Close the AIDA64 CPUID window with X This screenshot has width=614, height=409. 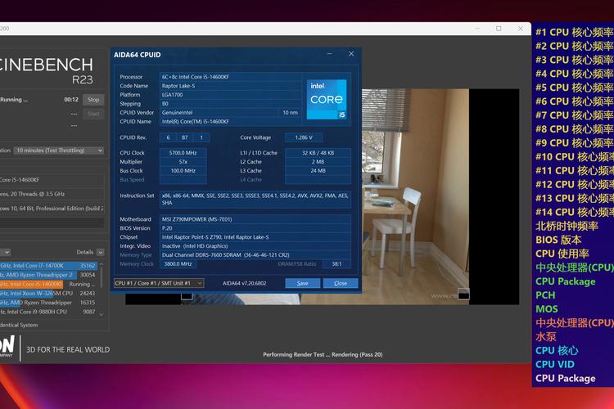tap(351, 55)
